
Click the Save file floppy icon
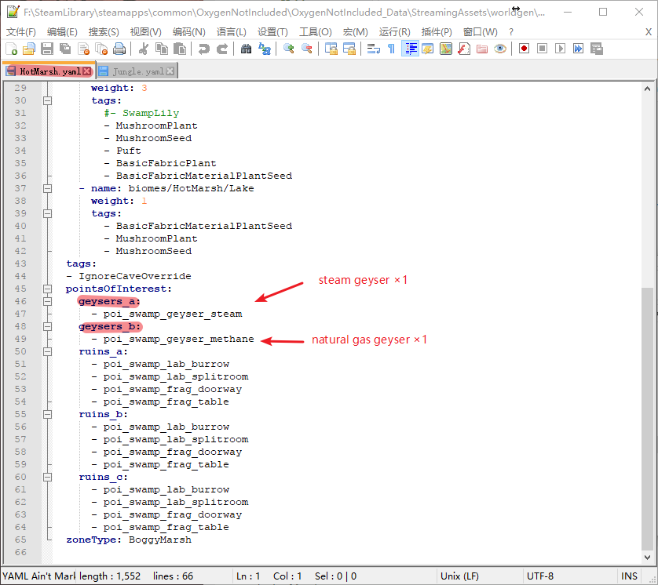coord(47,49)
